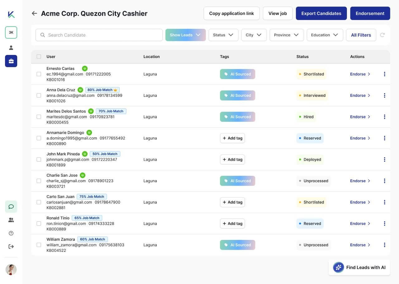
Task: Click the Export Candidates button
Action: (x=321, y=13)
